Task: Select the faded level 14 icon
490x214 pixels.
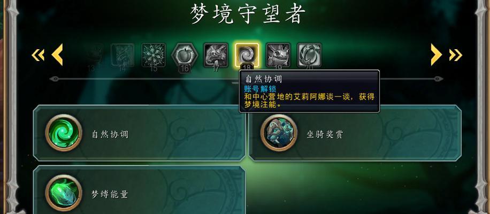Action: (122, 55)
